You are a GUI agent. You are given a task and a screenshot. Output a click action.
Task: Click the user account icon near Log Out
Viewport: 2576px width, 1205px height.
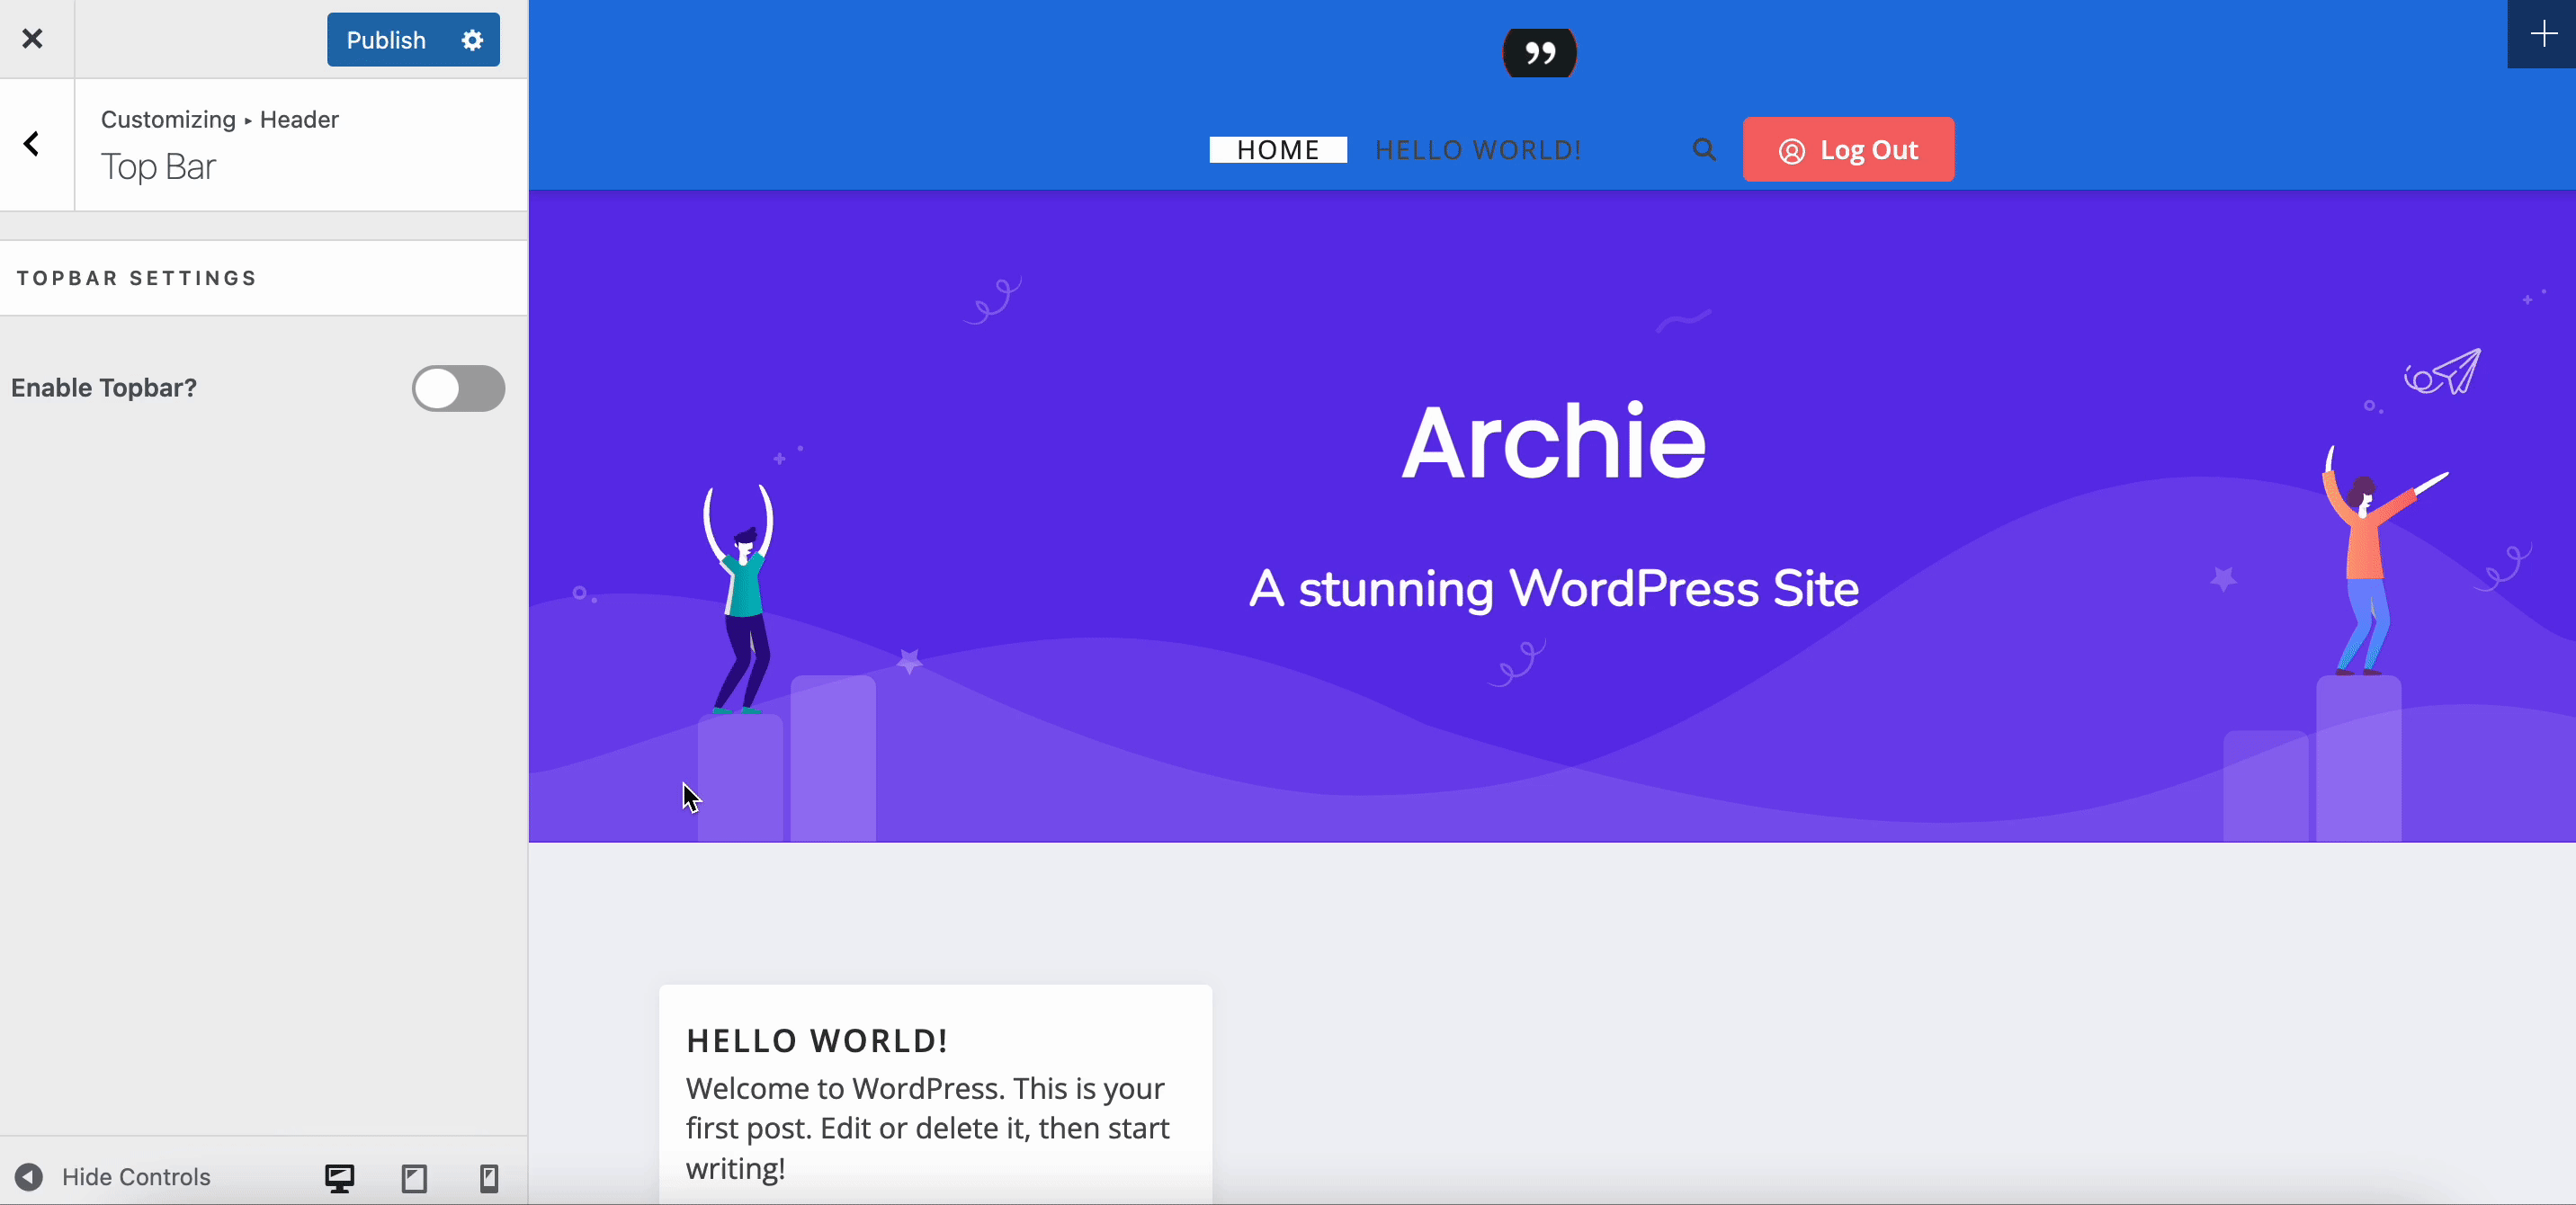(1793, 149)
